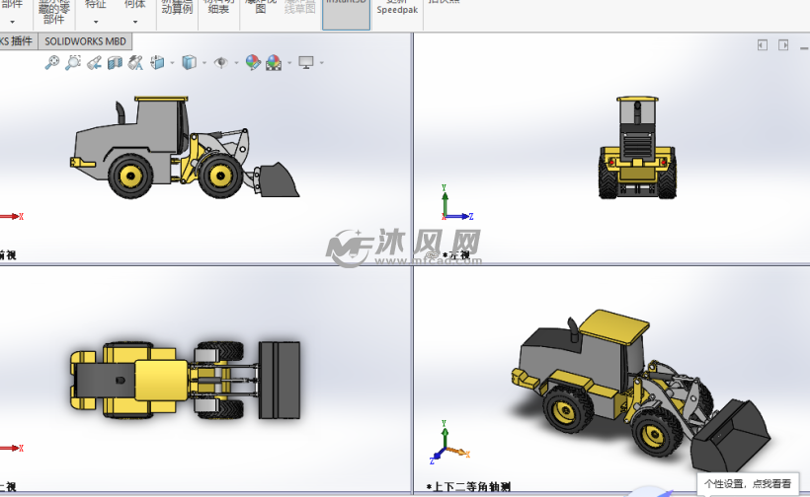Click the Zoom to Fit magnifier icon
810x497 pixels.
(52, 62)
